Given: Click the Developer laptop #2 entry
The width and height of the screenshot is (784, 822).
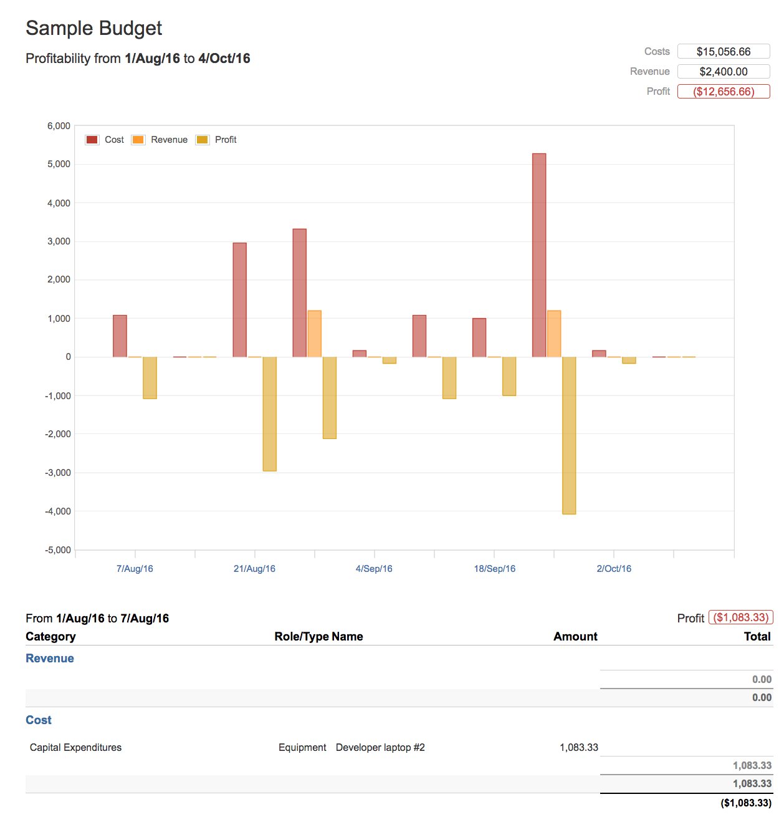Looking at the screenshot, I should [x=380, y=748].
